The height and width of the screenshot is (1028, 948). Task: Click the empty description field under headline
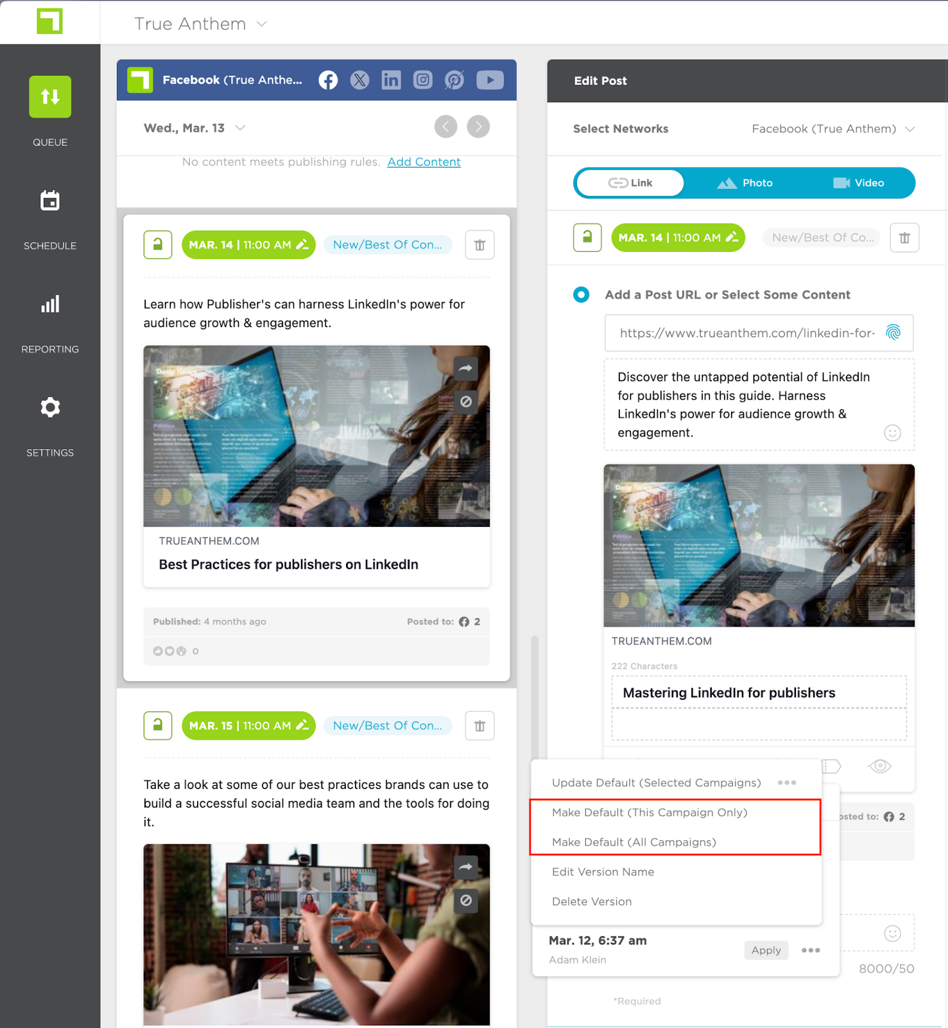759,725
